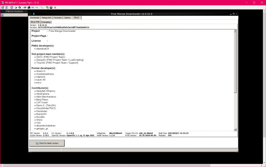Open the Manga Info tab
This screenshot has height=167, width=266.
pyautogui.click(x=47, y=18)
